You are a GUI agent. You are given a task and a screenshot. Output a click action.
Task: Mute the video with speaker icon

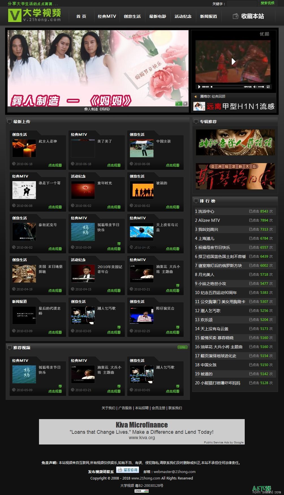click(x=255, y=87)
